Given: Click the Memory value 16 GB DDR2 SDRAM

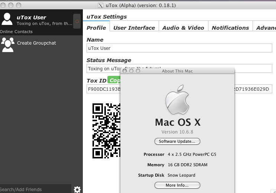Looking at the screenshot, I should pos(188,165).
